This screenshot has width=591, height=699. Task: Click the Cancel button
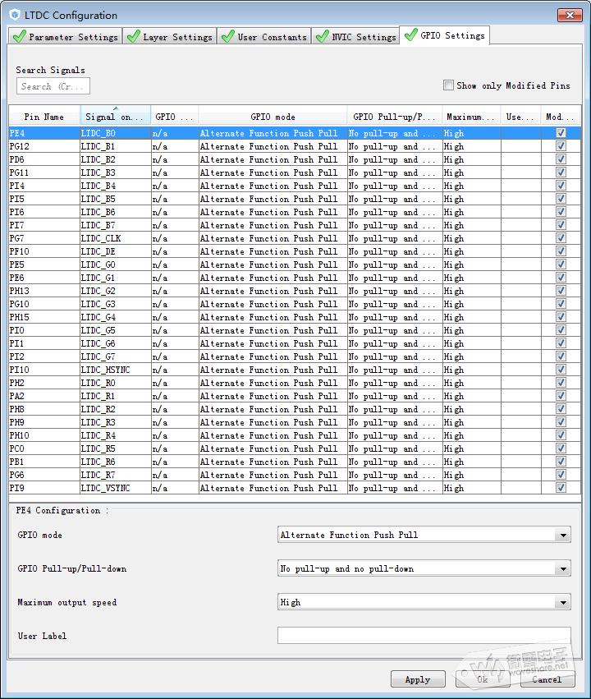546,679
